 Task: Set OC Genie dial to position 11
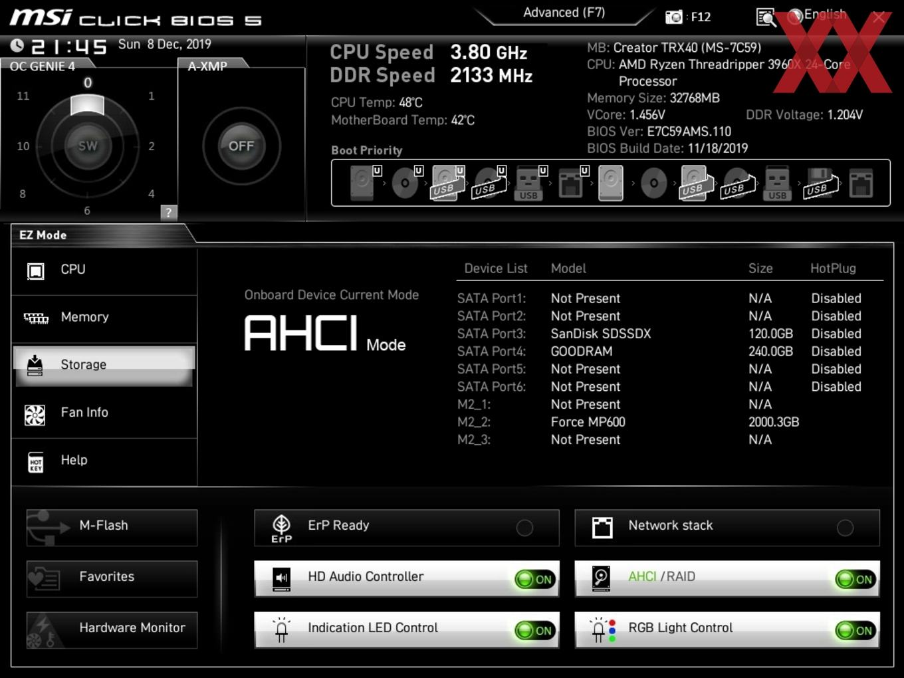pos(23,96)
